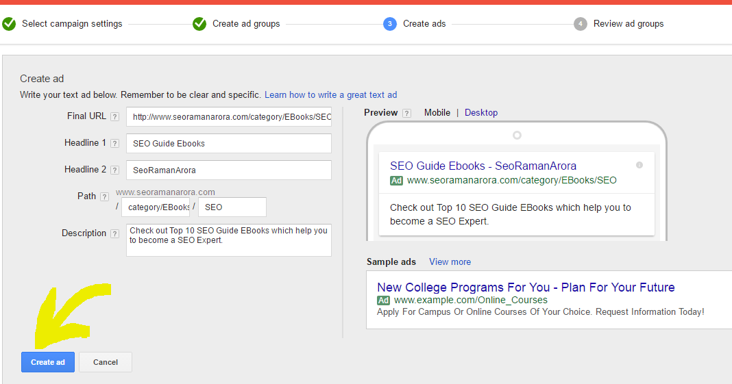Click the preview description Check out Top 10 SEO Guide
732x384 pixels.
tap(510, 214)
